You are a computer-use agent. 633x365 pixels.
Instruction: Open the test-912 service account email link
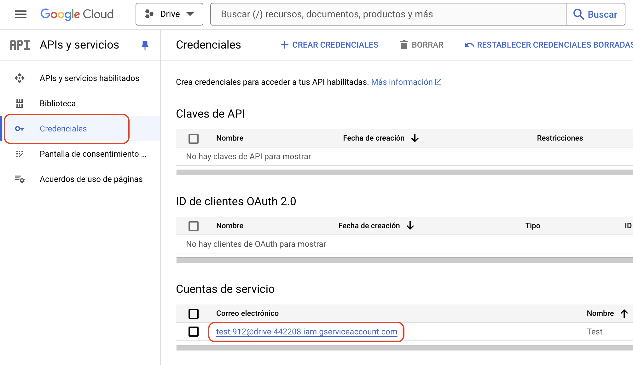pyautogui.click(x=306, y=332)
